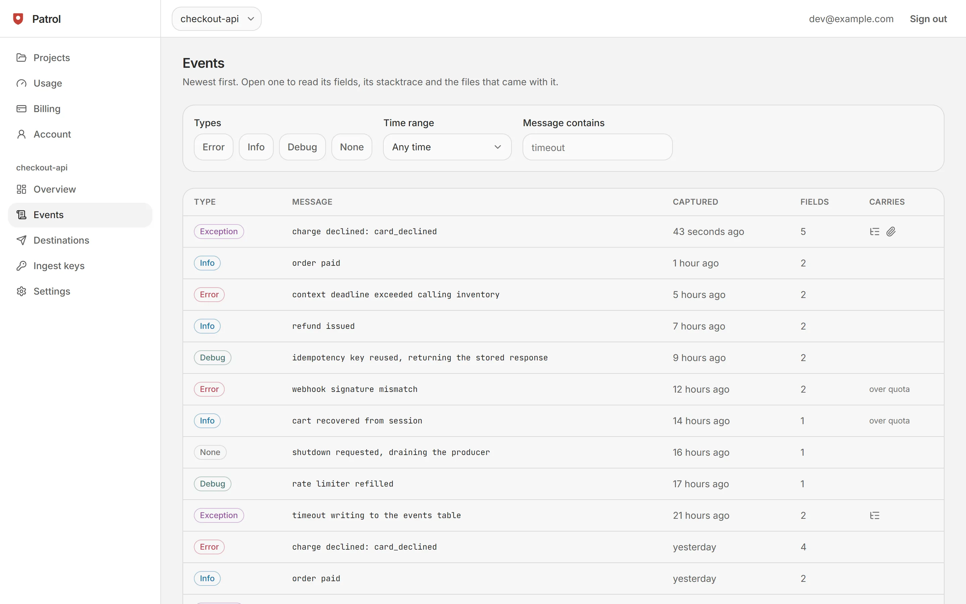Click stacktrace icon on the 43 seconds ago row

tap(874, 232)
